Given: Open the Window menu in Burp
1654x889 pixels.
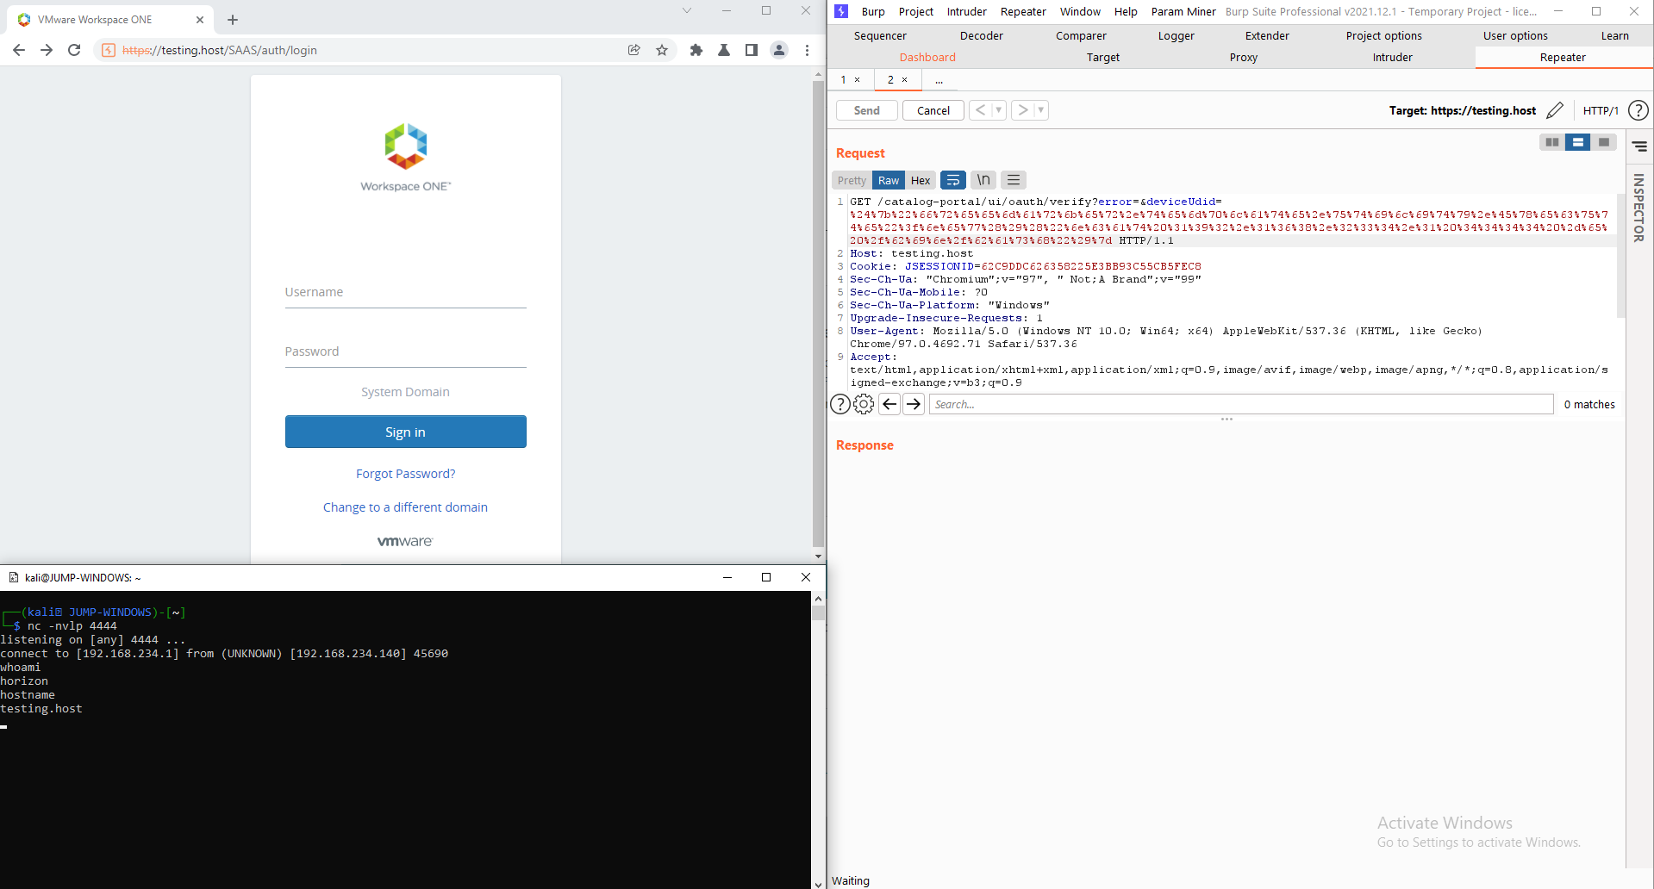Looking at the screenshot, I should point(1080,11).
